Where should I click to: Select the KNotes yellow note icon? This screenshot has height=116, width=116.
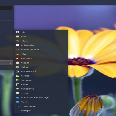(17, 76)
